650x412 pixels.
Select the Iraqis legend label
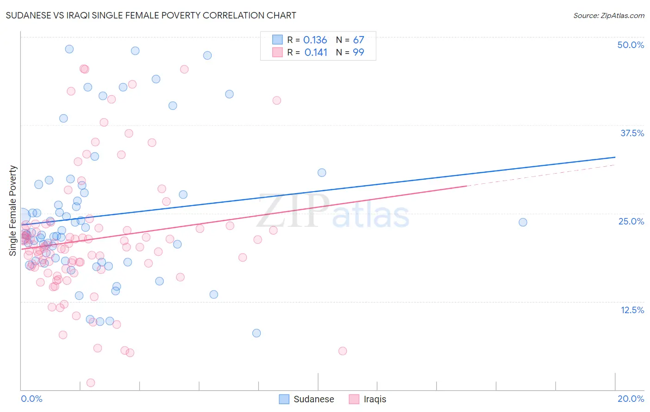[x=375, y=399]
